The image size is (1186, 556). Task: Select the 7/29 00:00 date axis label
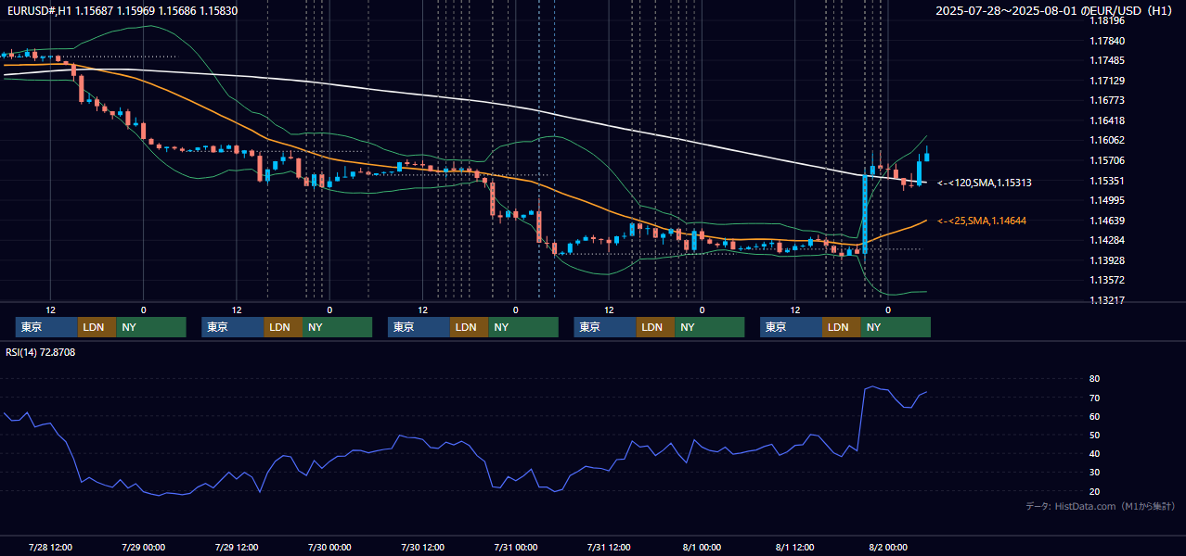click(143, 547)
